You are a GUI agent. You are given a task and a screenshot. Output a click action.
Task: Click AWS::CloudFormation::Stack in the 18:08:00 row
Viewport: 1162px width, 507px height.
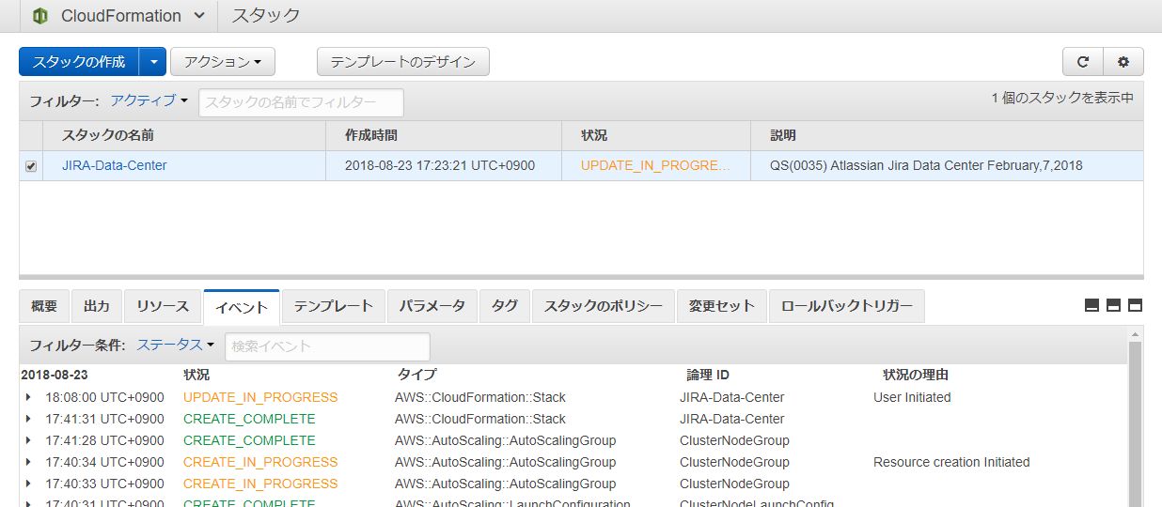(480, 397)
